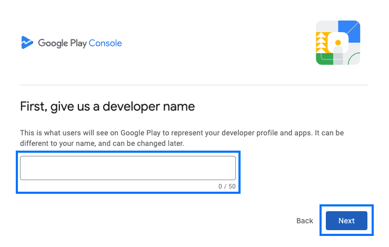Click the first line of the description text
Screen dimensions: 389x247
point(182,133)
